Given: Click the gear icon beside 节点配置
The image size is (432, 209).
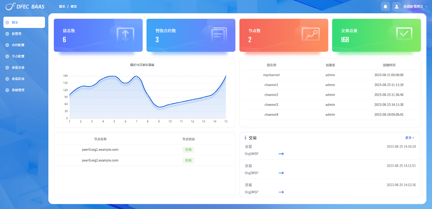Looking at the screenshot, I should pyautogui.click(x=7, y=56).
